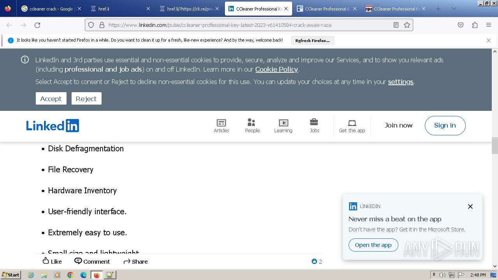
Task: Open the list all tabs dropdown
Action: [454, 9]
